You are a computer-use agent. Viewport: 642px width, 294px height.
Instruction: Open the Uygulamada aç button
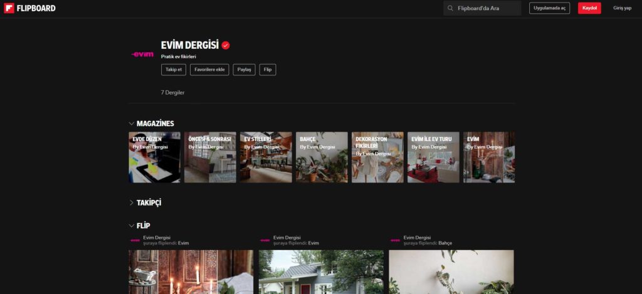coord(549,8)
